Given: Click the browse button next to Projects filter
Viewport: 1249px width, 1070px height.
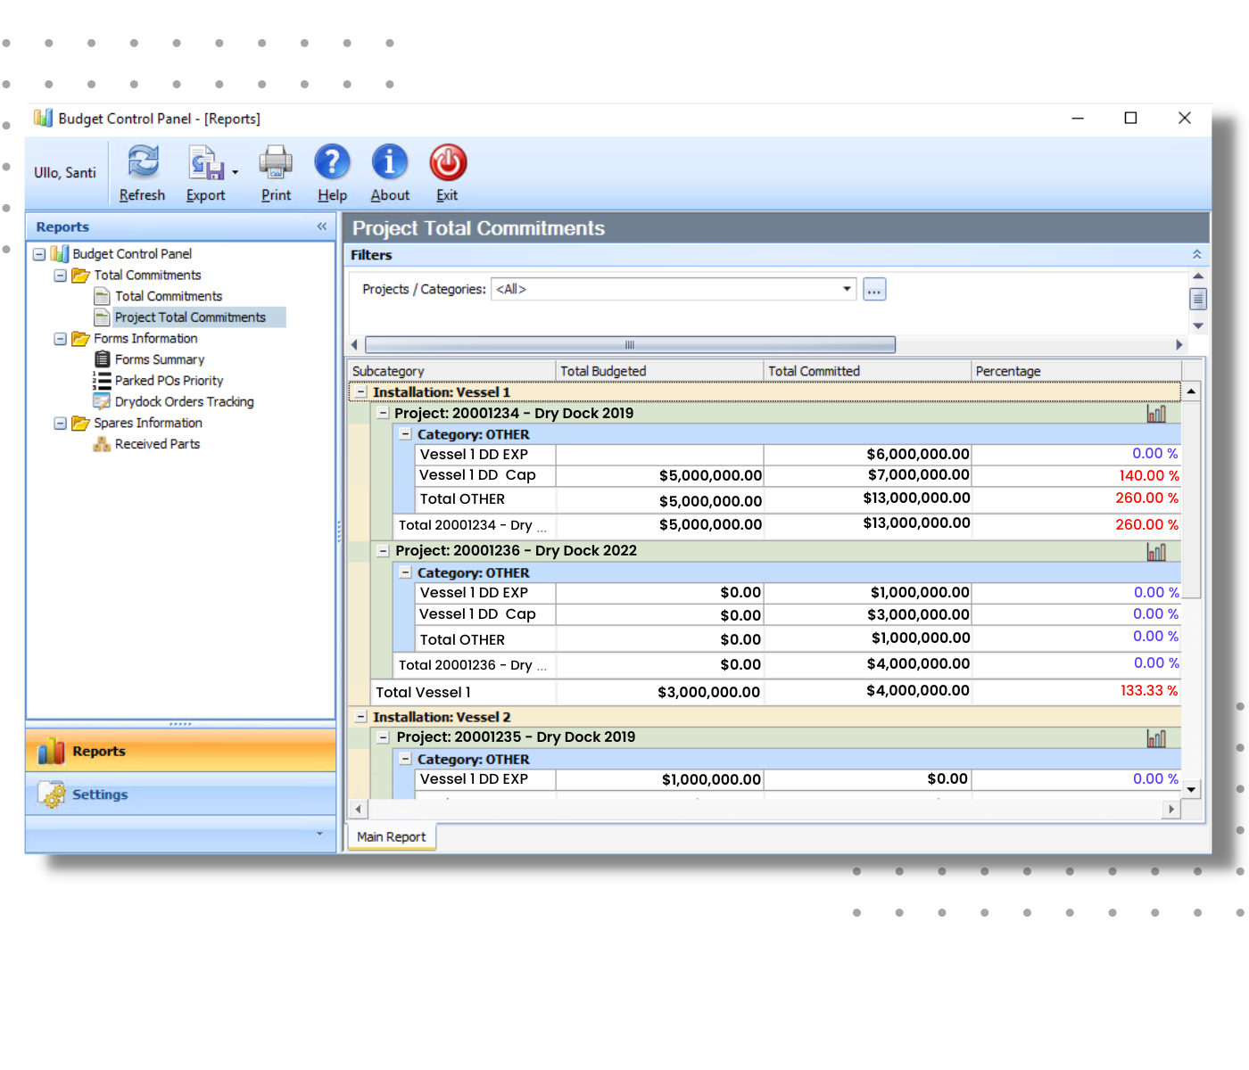Looking at the screenshot, I should 873,289.
